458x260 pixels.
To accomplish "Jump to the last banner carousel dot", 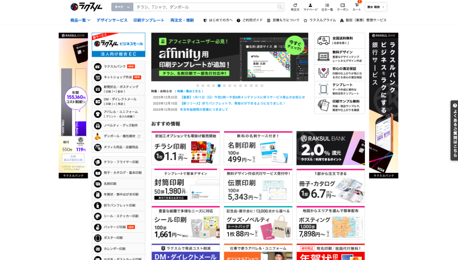I will click(262, 85).
